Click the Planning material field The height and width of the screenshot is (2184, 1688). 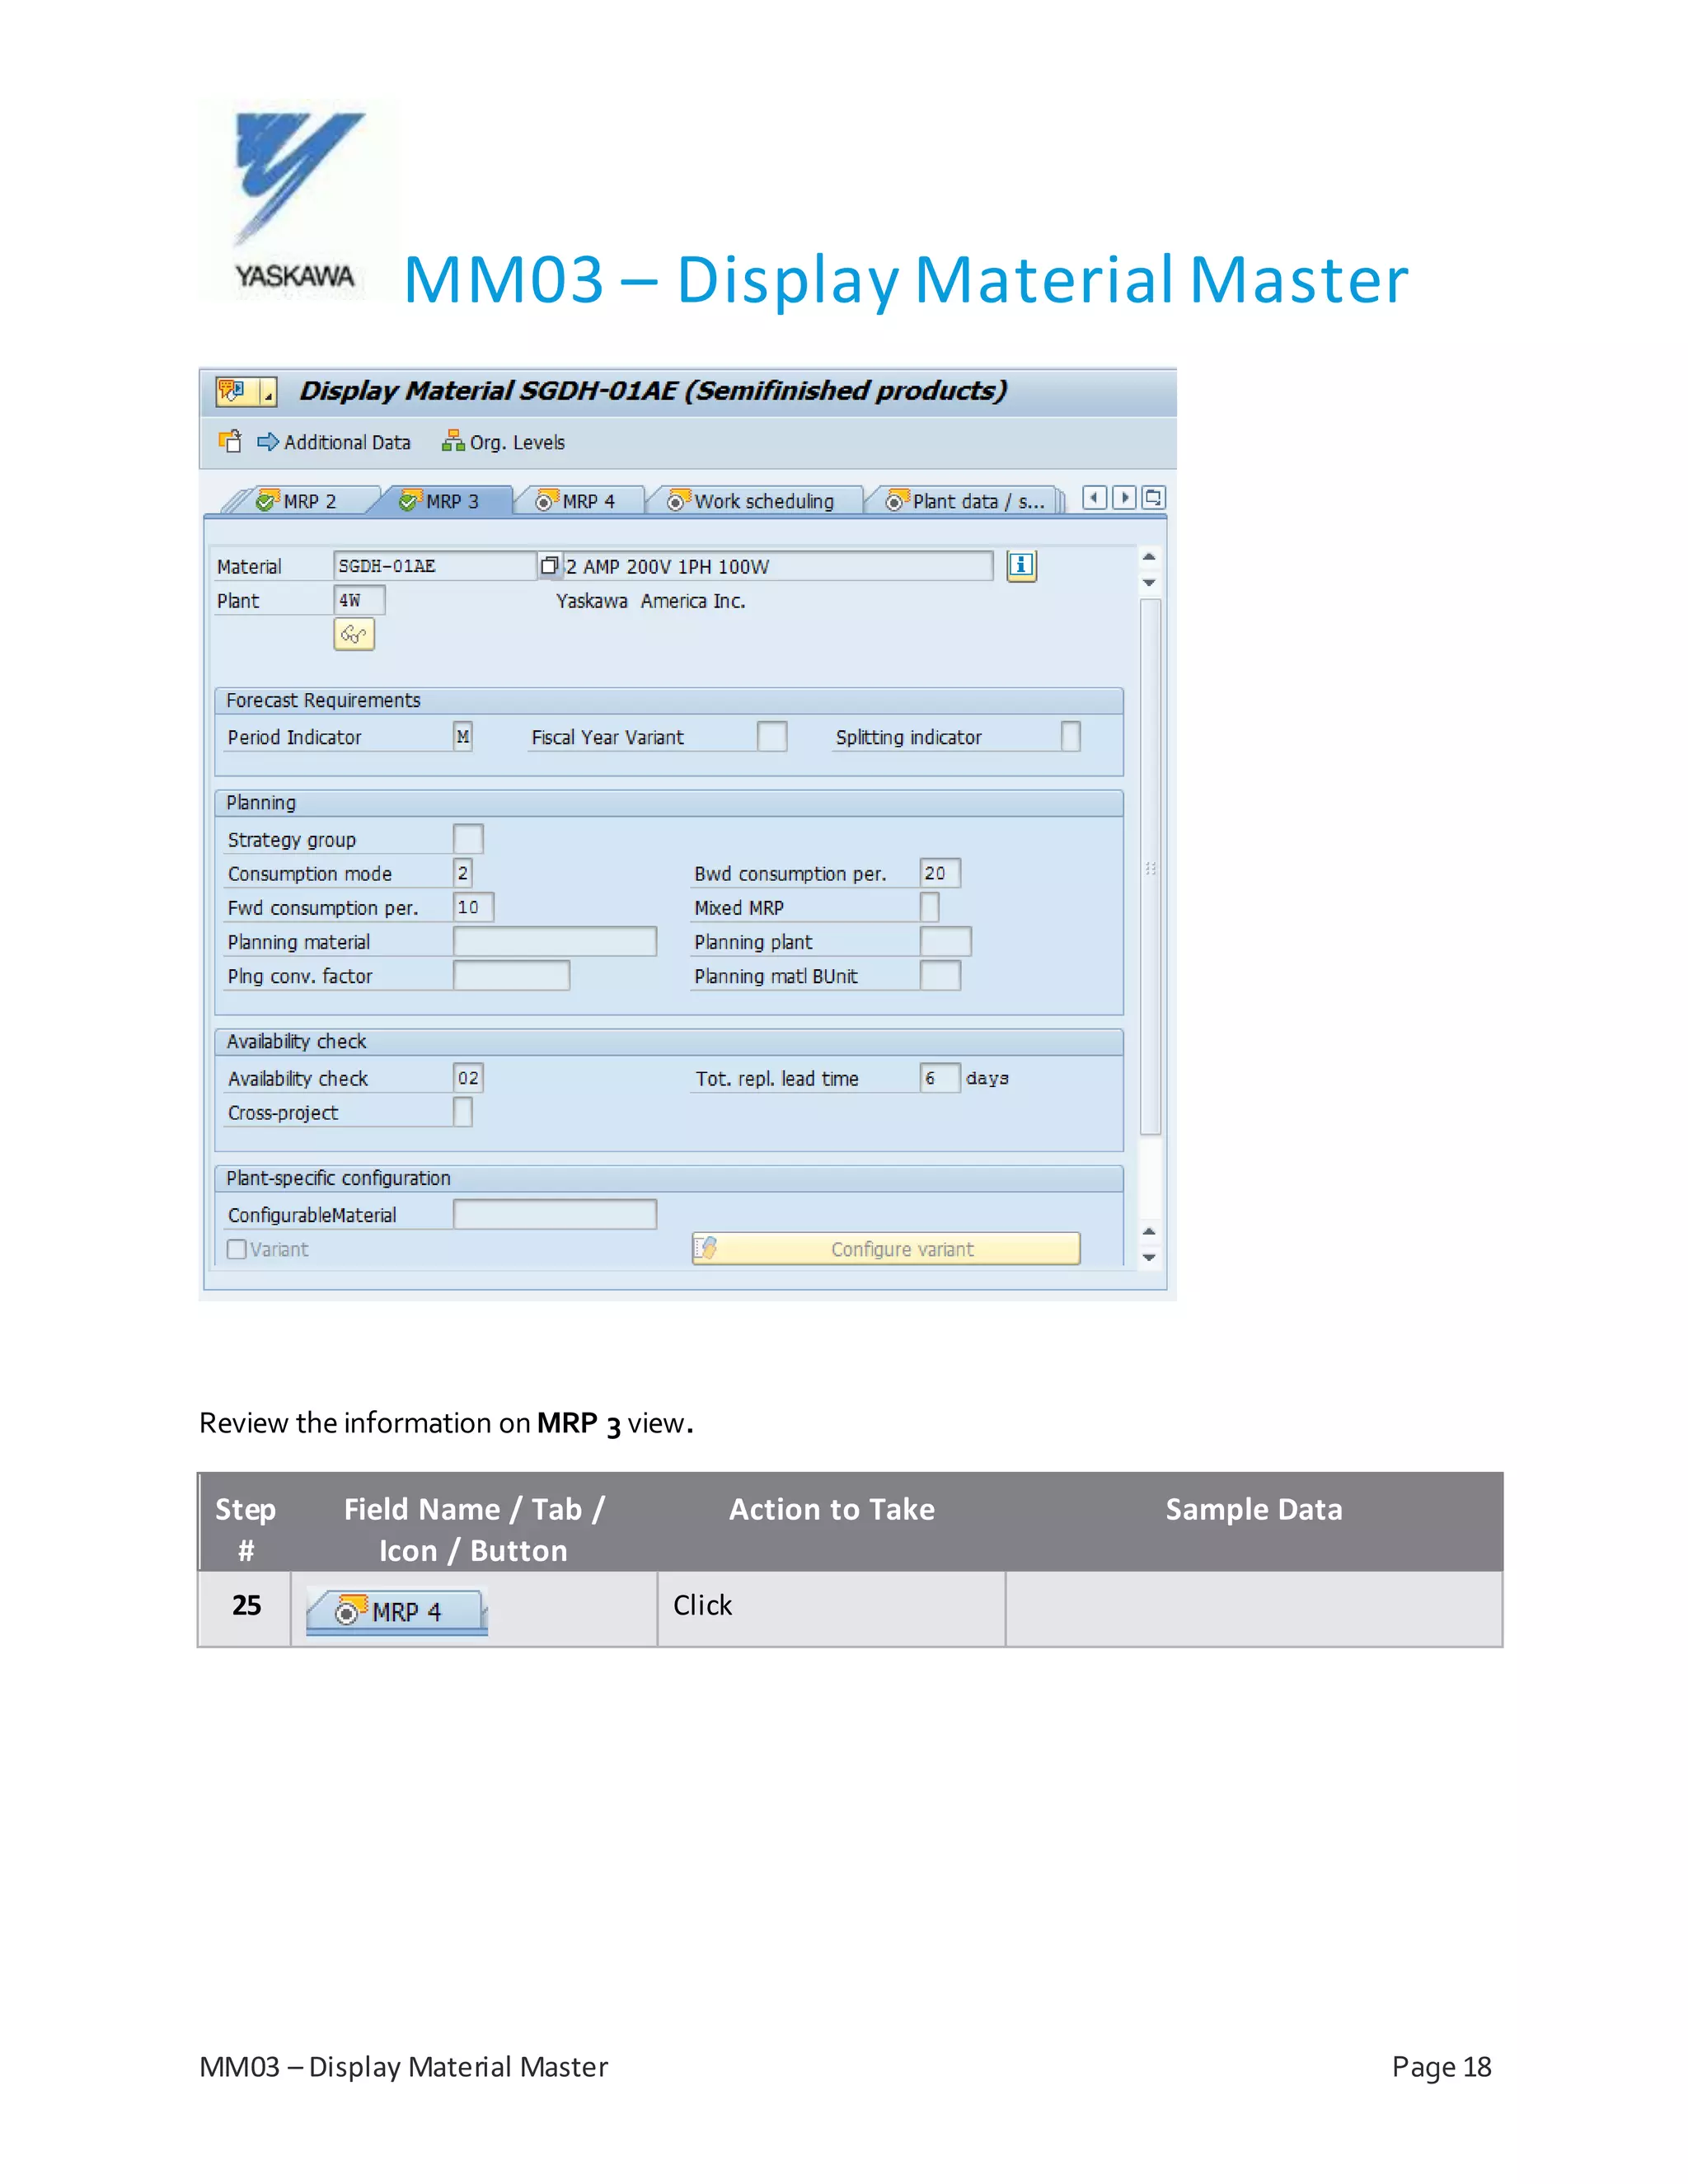click(x=555, y=941)
